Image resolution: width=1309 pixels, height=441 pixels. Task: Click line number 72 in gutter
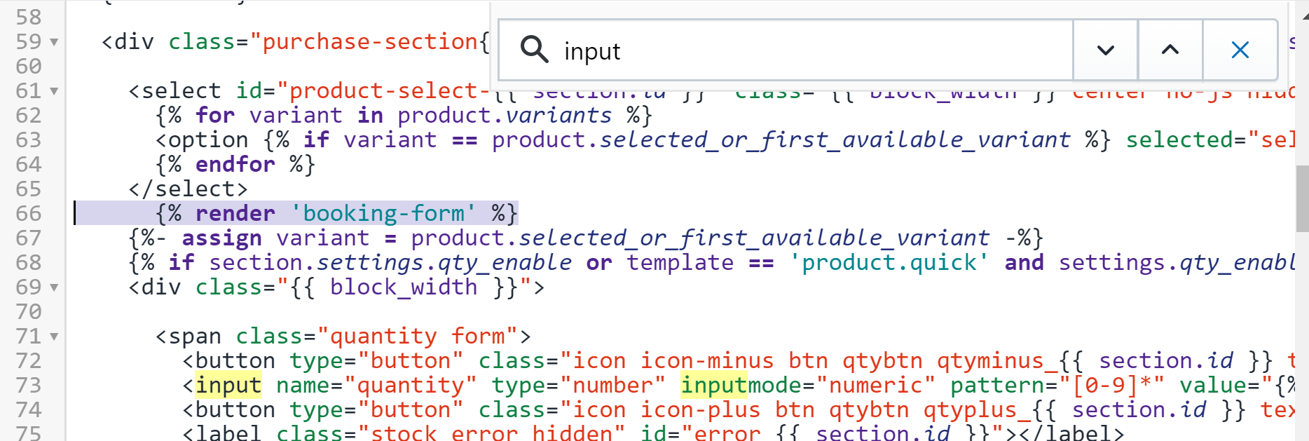coord(29,360)
